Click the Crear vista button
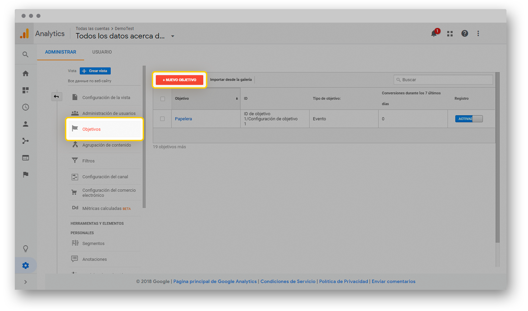528x311 pixels. click(x=95, y=71)
